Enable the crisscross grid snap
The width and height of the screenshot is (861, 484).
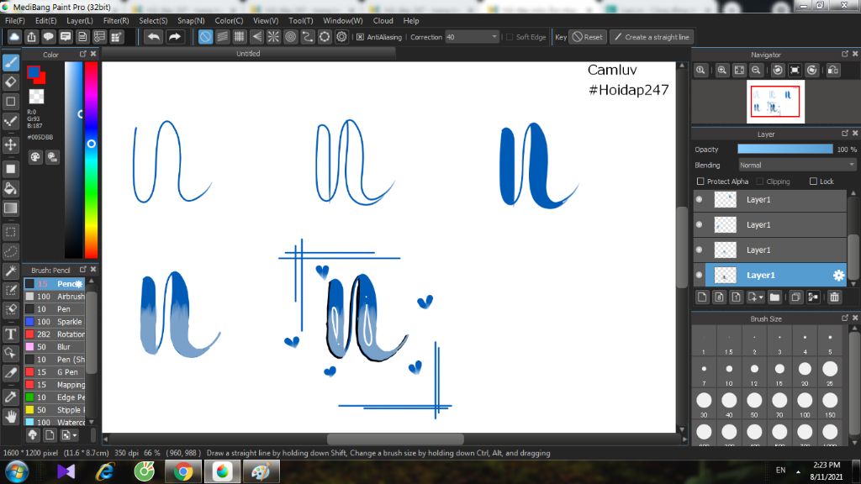pyautogui.click(x=240, y=37)
